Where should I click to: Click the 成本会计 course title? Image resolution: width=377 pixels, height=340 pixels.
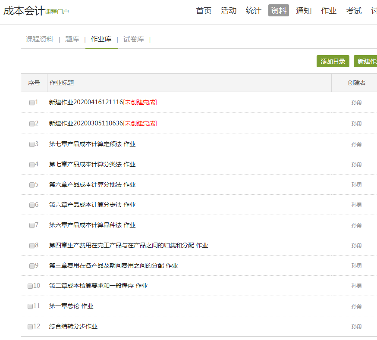click(24, 11)
